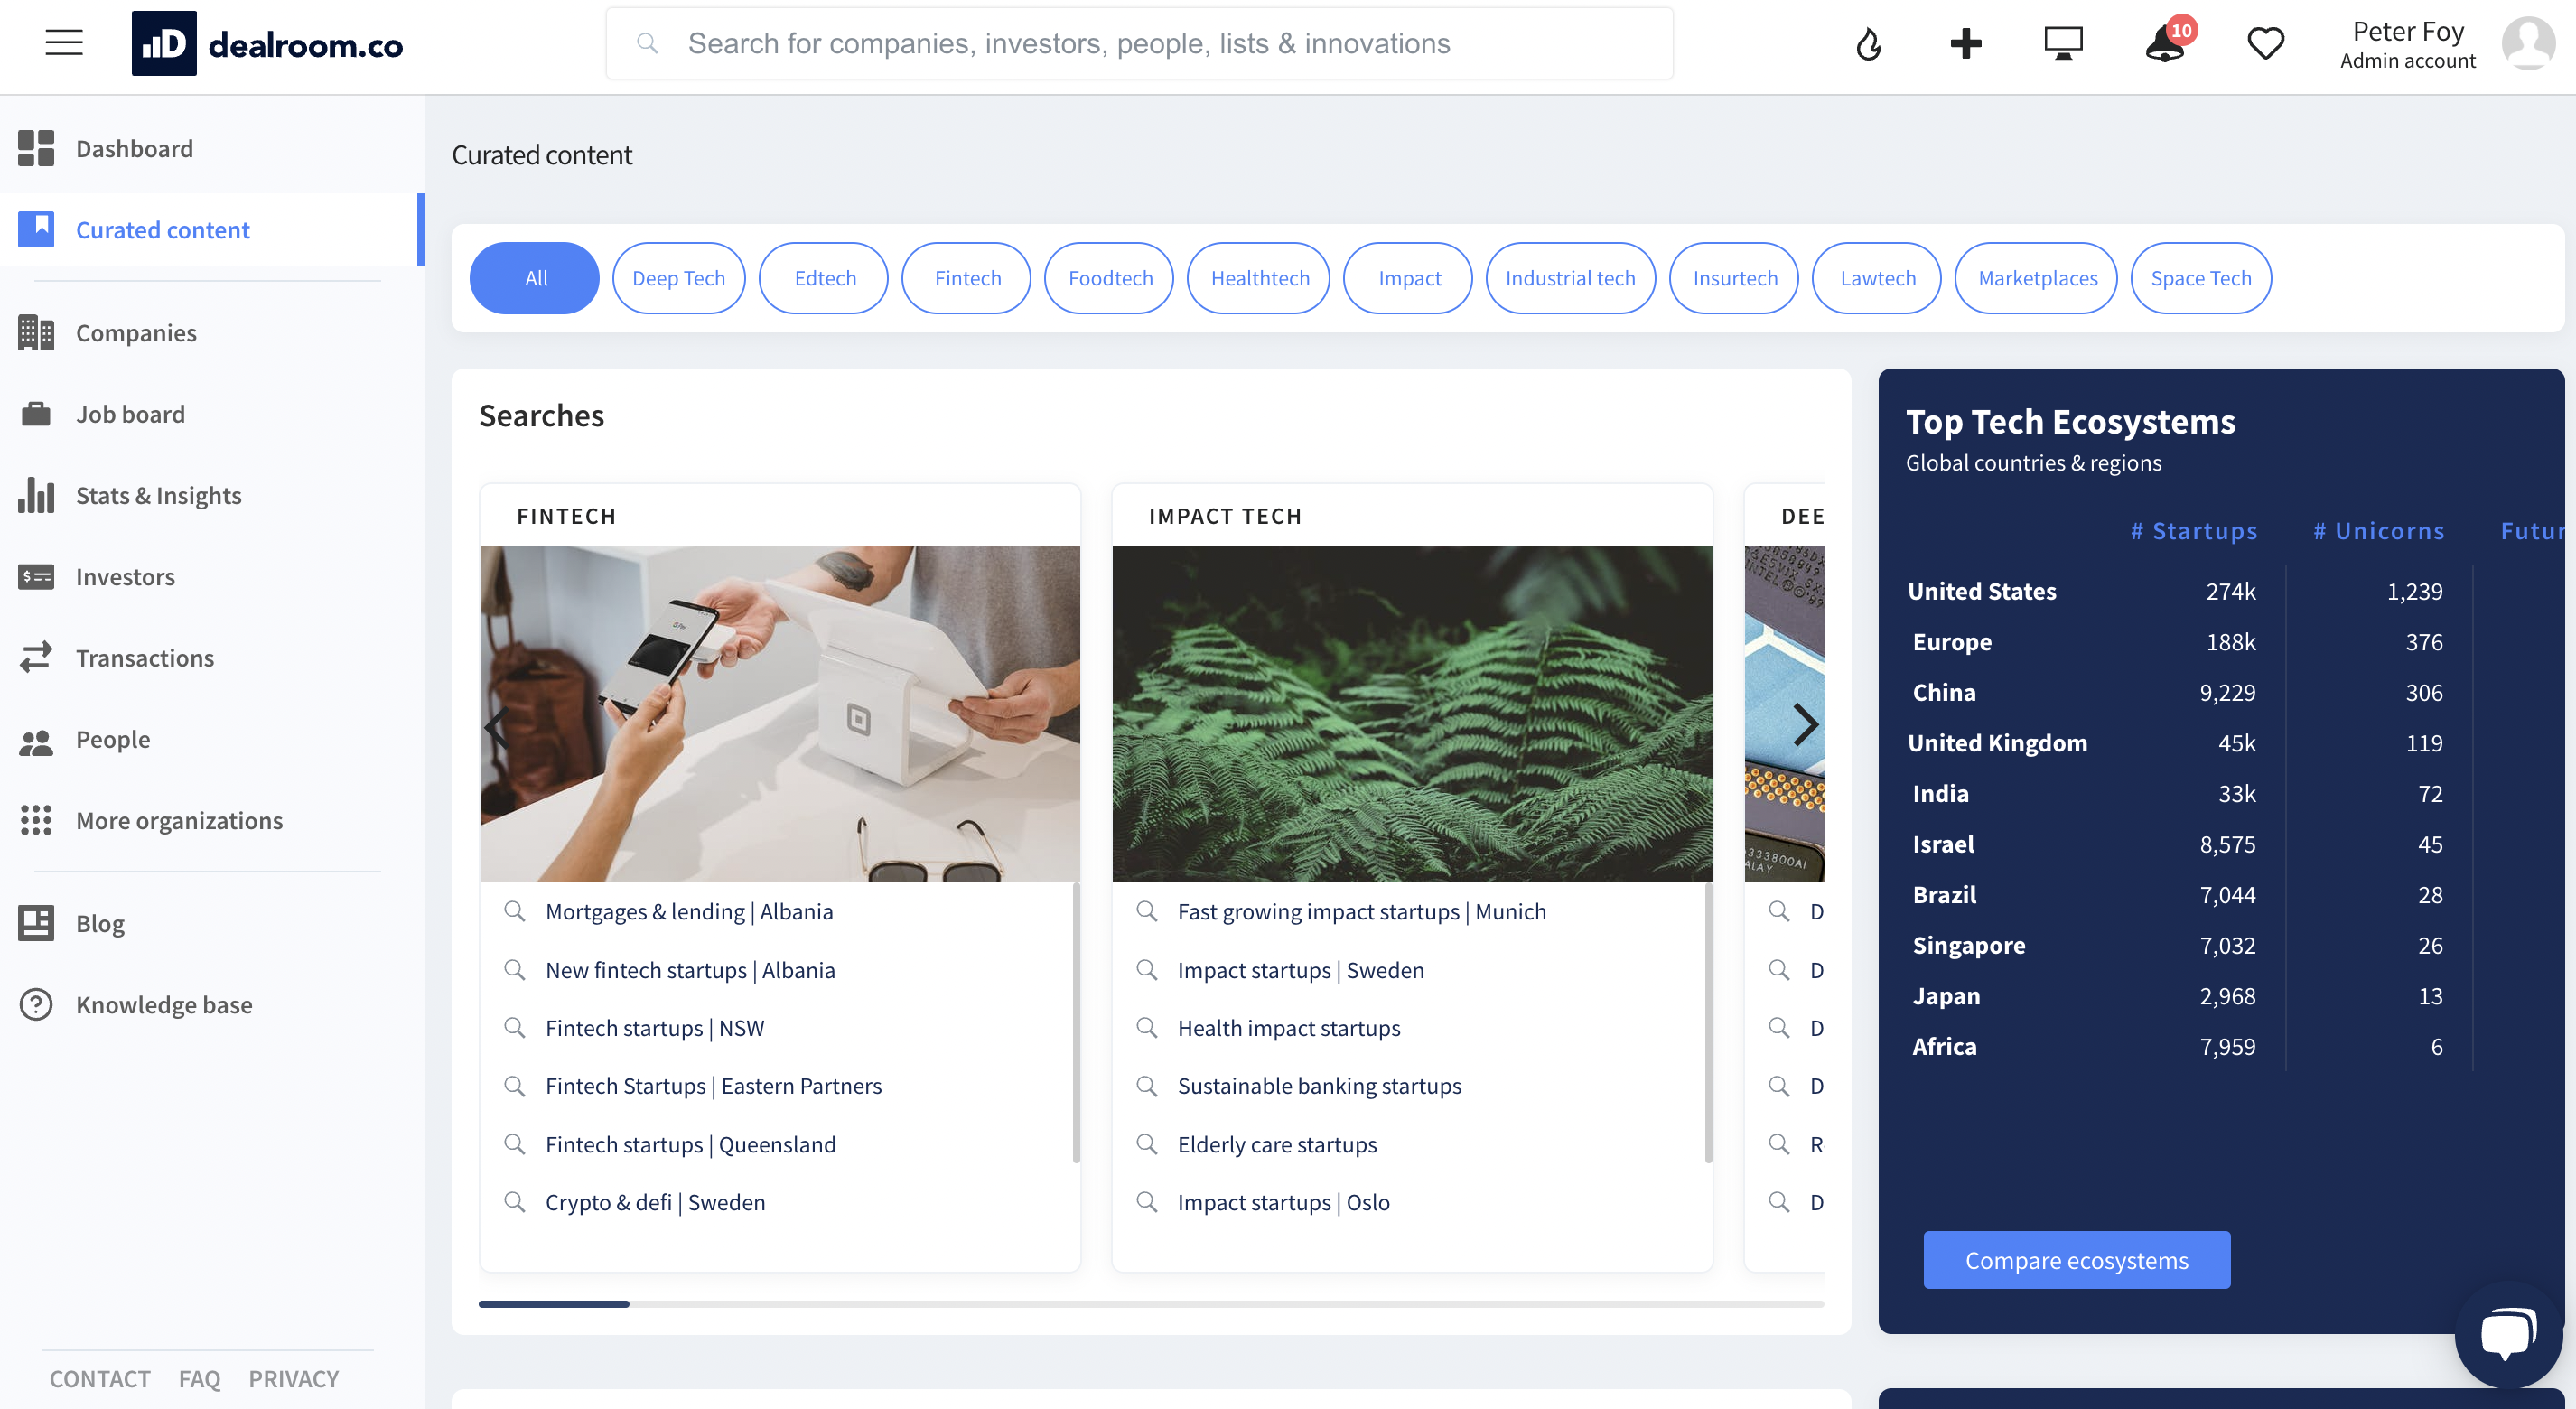Go back with the carousel left arrow
This screenshot has width=2576, height=1409.
497,724
